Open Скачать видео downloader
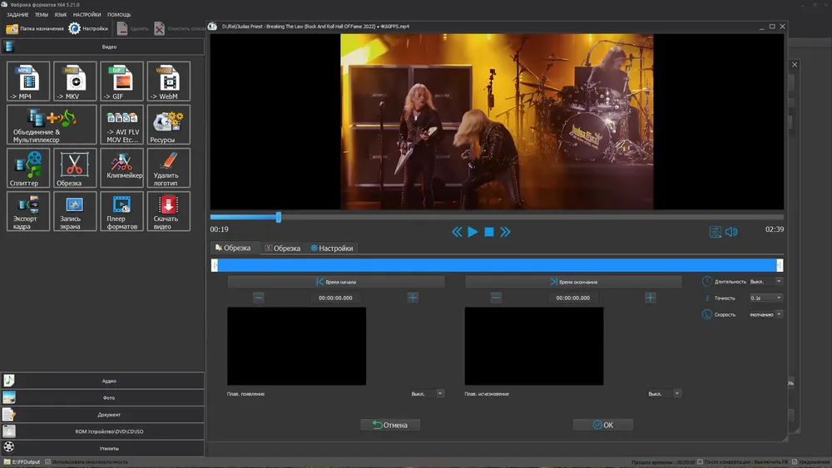832x468 pixels. click(x=168, y=211)
